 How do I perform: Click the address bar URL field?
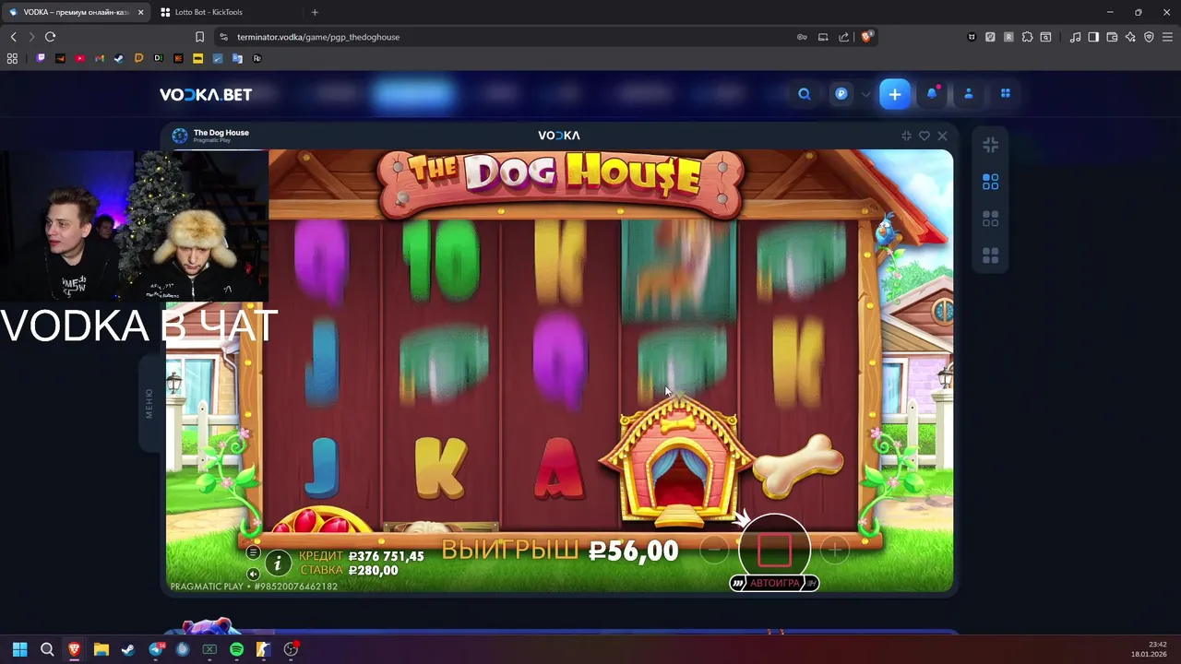tap(507, 37)
